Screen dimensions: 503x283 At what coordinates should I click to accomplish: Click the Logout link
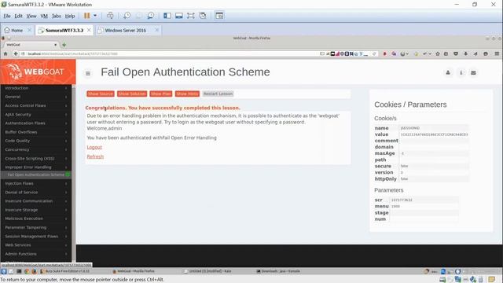[x=94, y=147]
